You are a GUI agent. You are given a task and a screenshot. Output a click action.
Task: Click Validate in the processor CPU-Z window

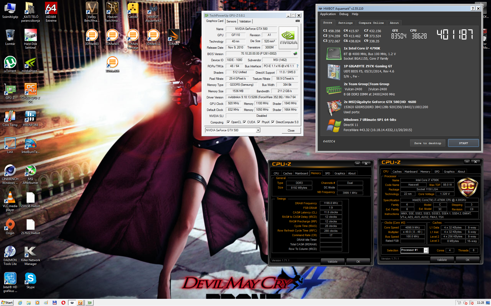pos(442,260)
